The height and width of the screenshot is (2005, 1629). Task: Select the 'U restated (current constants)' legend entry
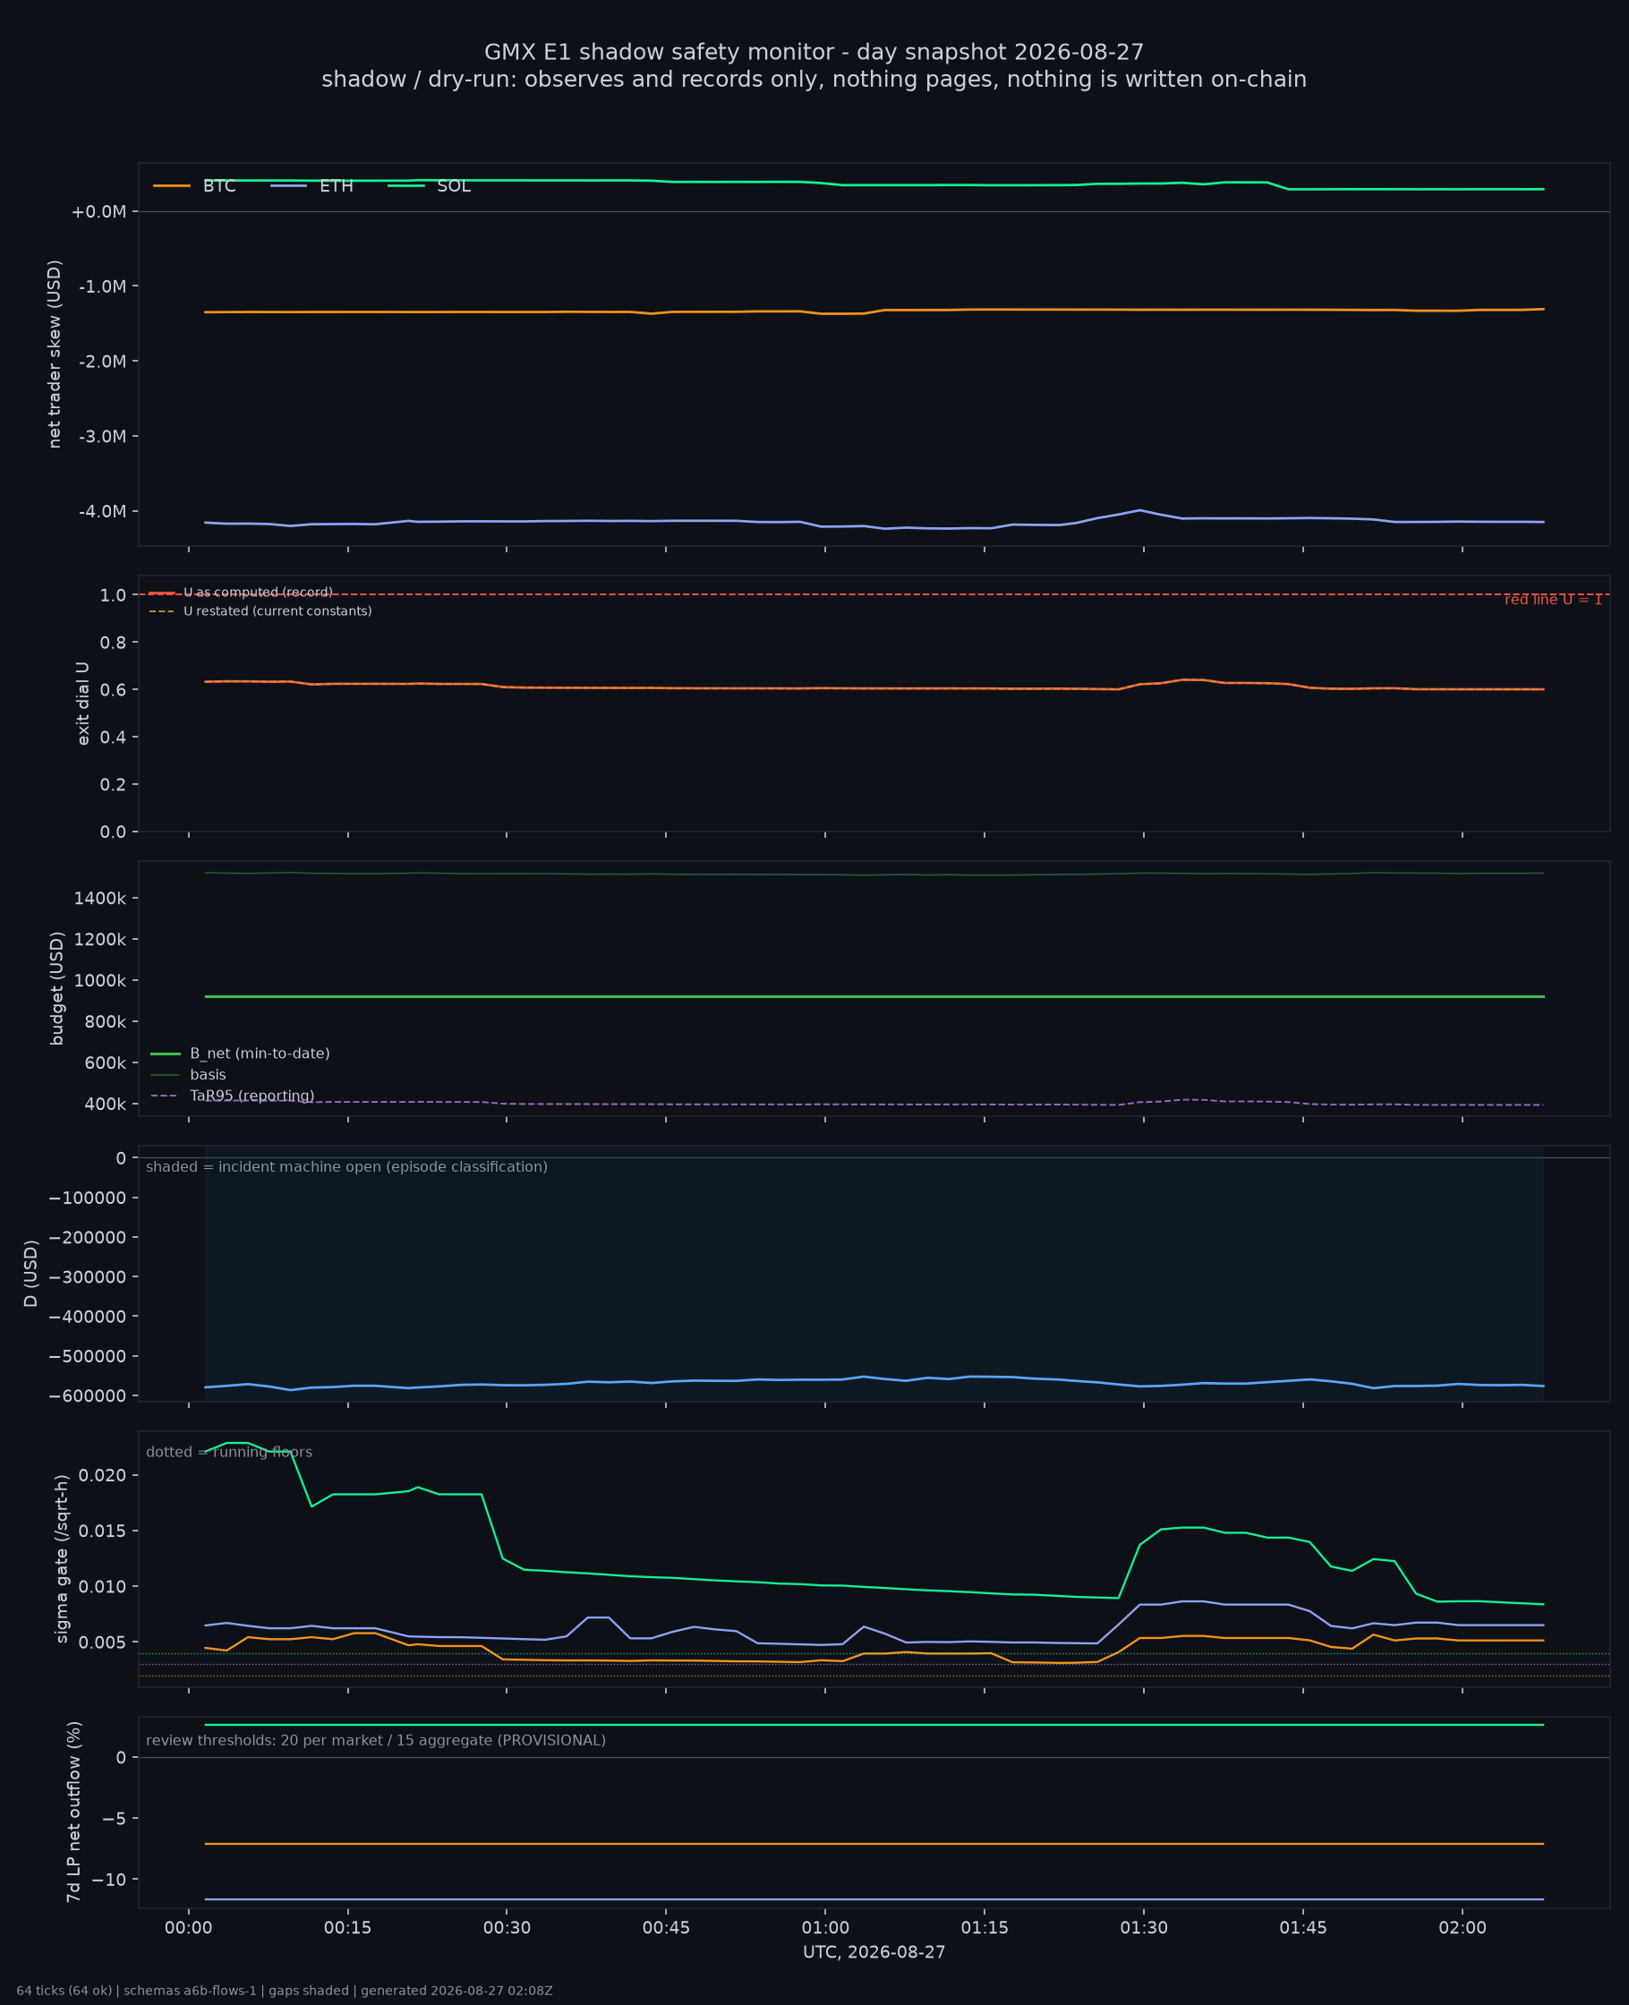[x=260, y=611]
